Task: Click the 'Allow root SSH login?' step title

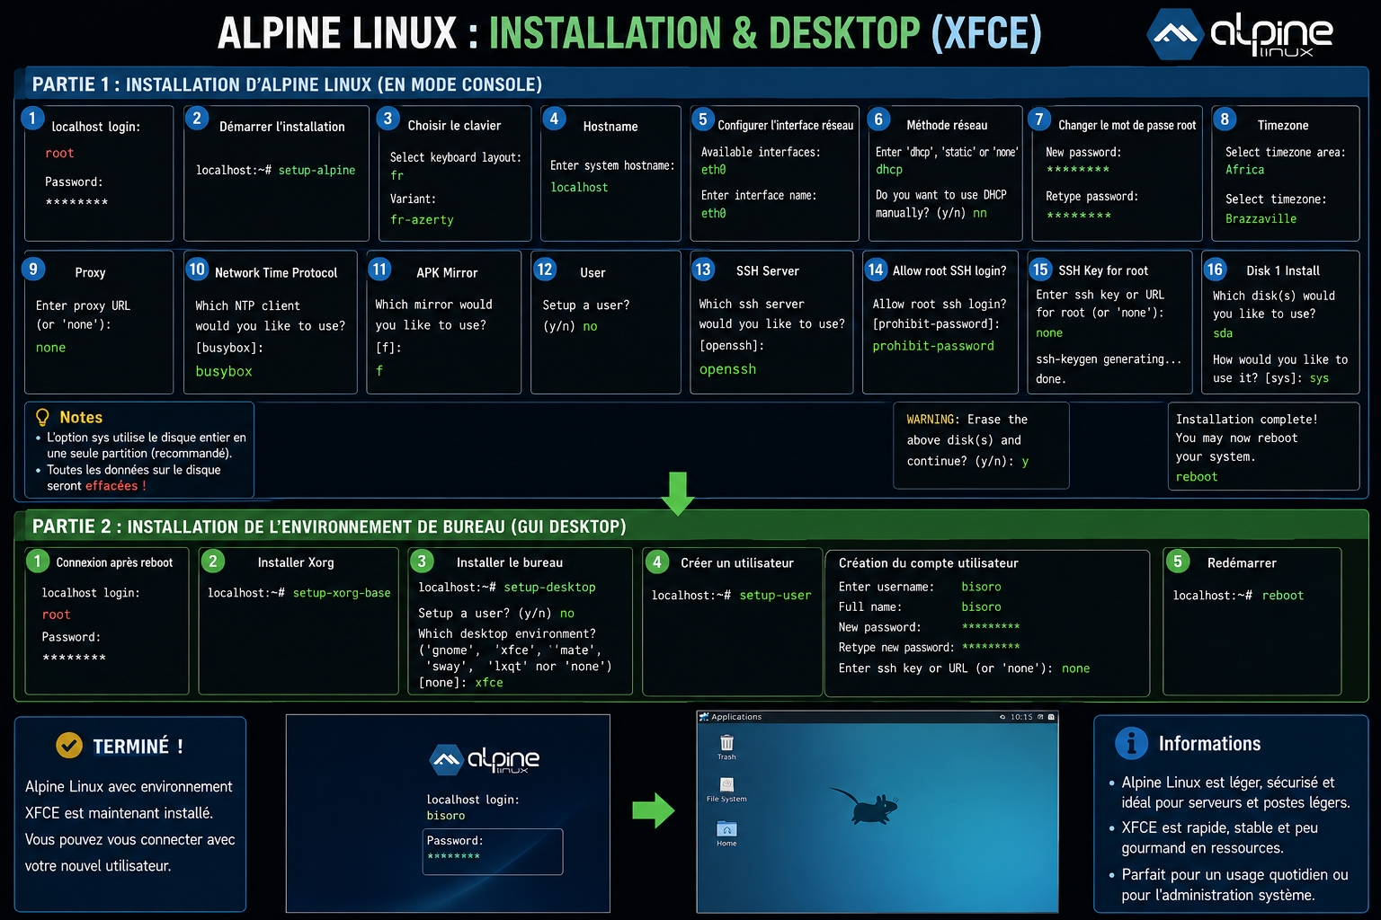Action: [x=949, y=271]
